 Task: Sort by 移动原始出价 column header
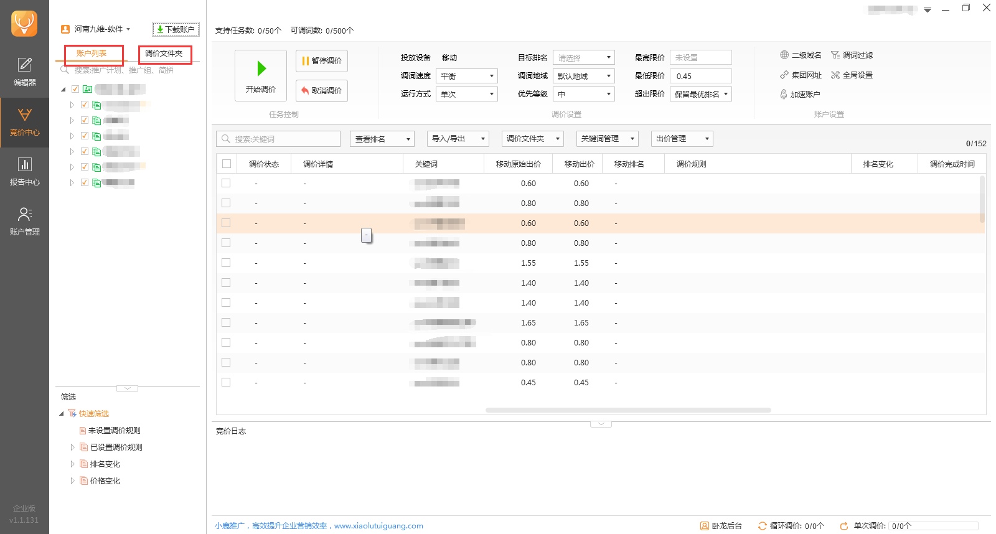pos(519,164)
